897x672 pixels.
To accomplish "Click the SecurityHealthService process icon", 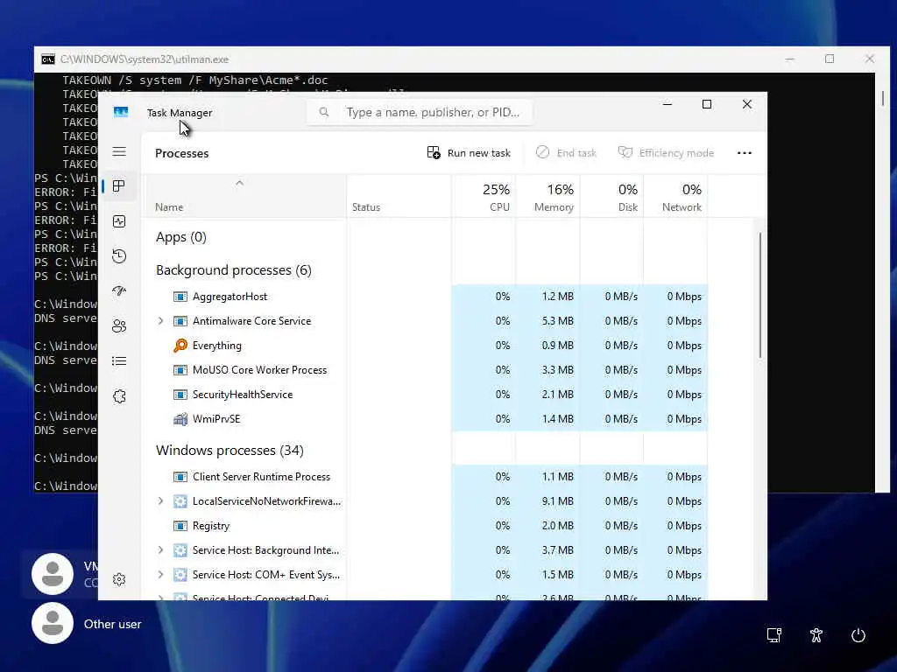I will pos(180,395).
